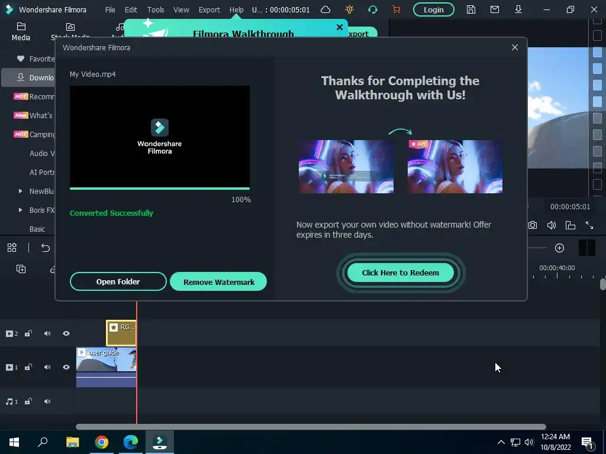Click the Login button
Viewport: 606px width, 454px height.
point(434,9)
